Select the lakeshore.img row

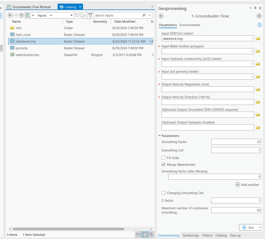click(81, 41)
